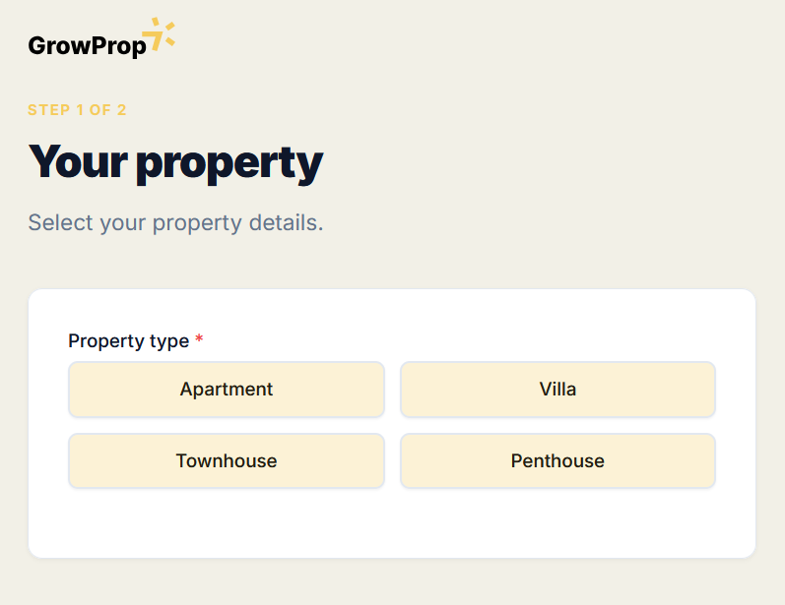Click the red required asterisk

[199, 340]
